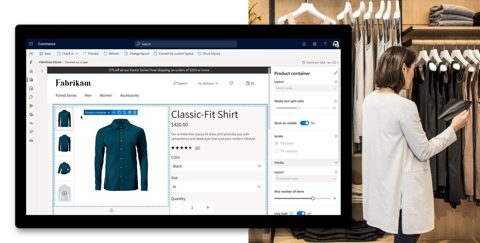The image size is (480, 243).
Task: Click the circular add-module plus below image
Action: point(112,210)
